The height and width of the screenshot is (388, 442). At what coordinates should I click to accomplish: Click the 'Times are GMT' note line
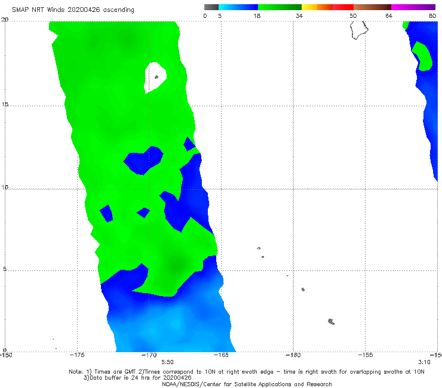pyautogui.click(x=246, y=372)
